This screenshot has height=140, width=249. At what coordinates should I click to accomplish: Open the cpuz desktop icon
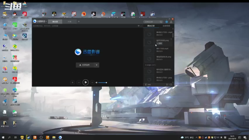click(5, 113)
